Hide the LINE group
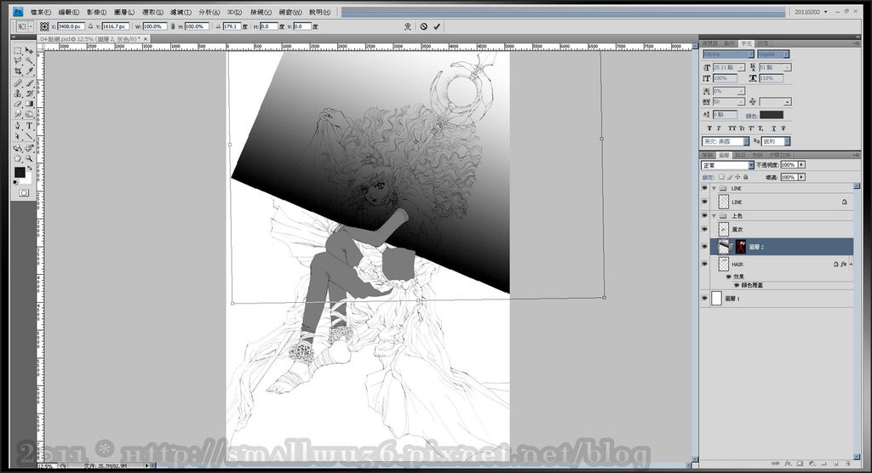This screenshot has width=872, height=473. point(704,188)
